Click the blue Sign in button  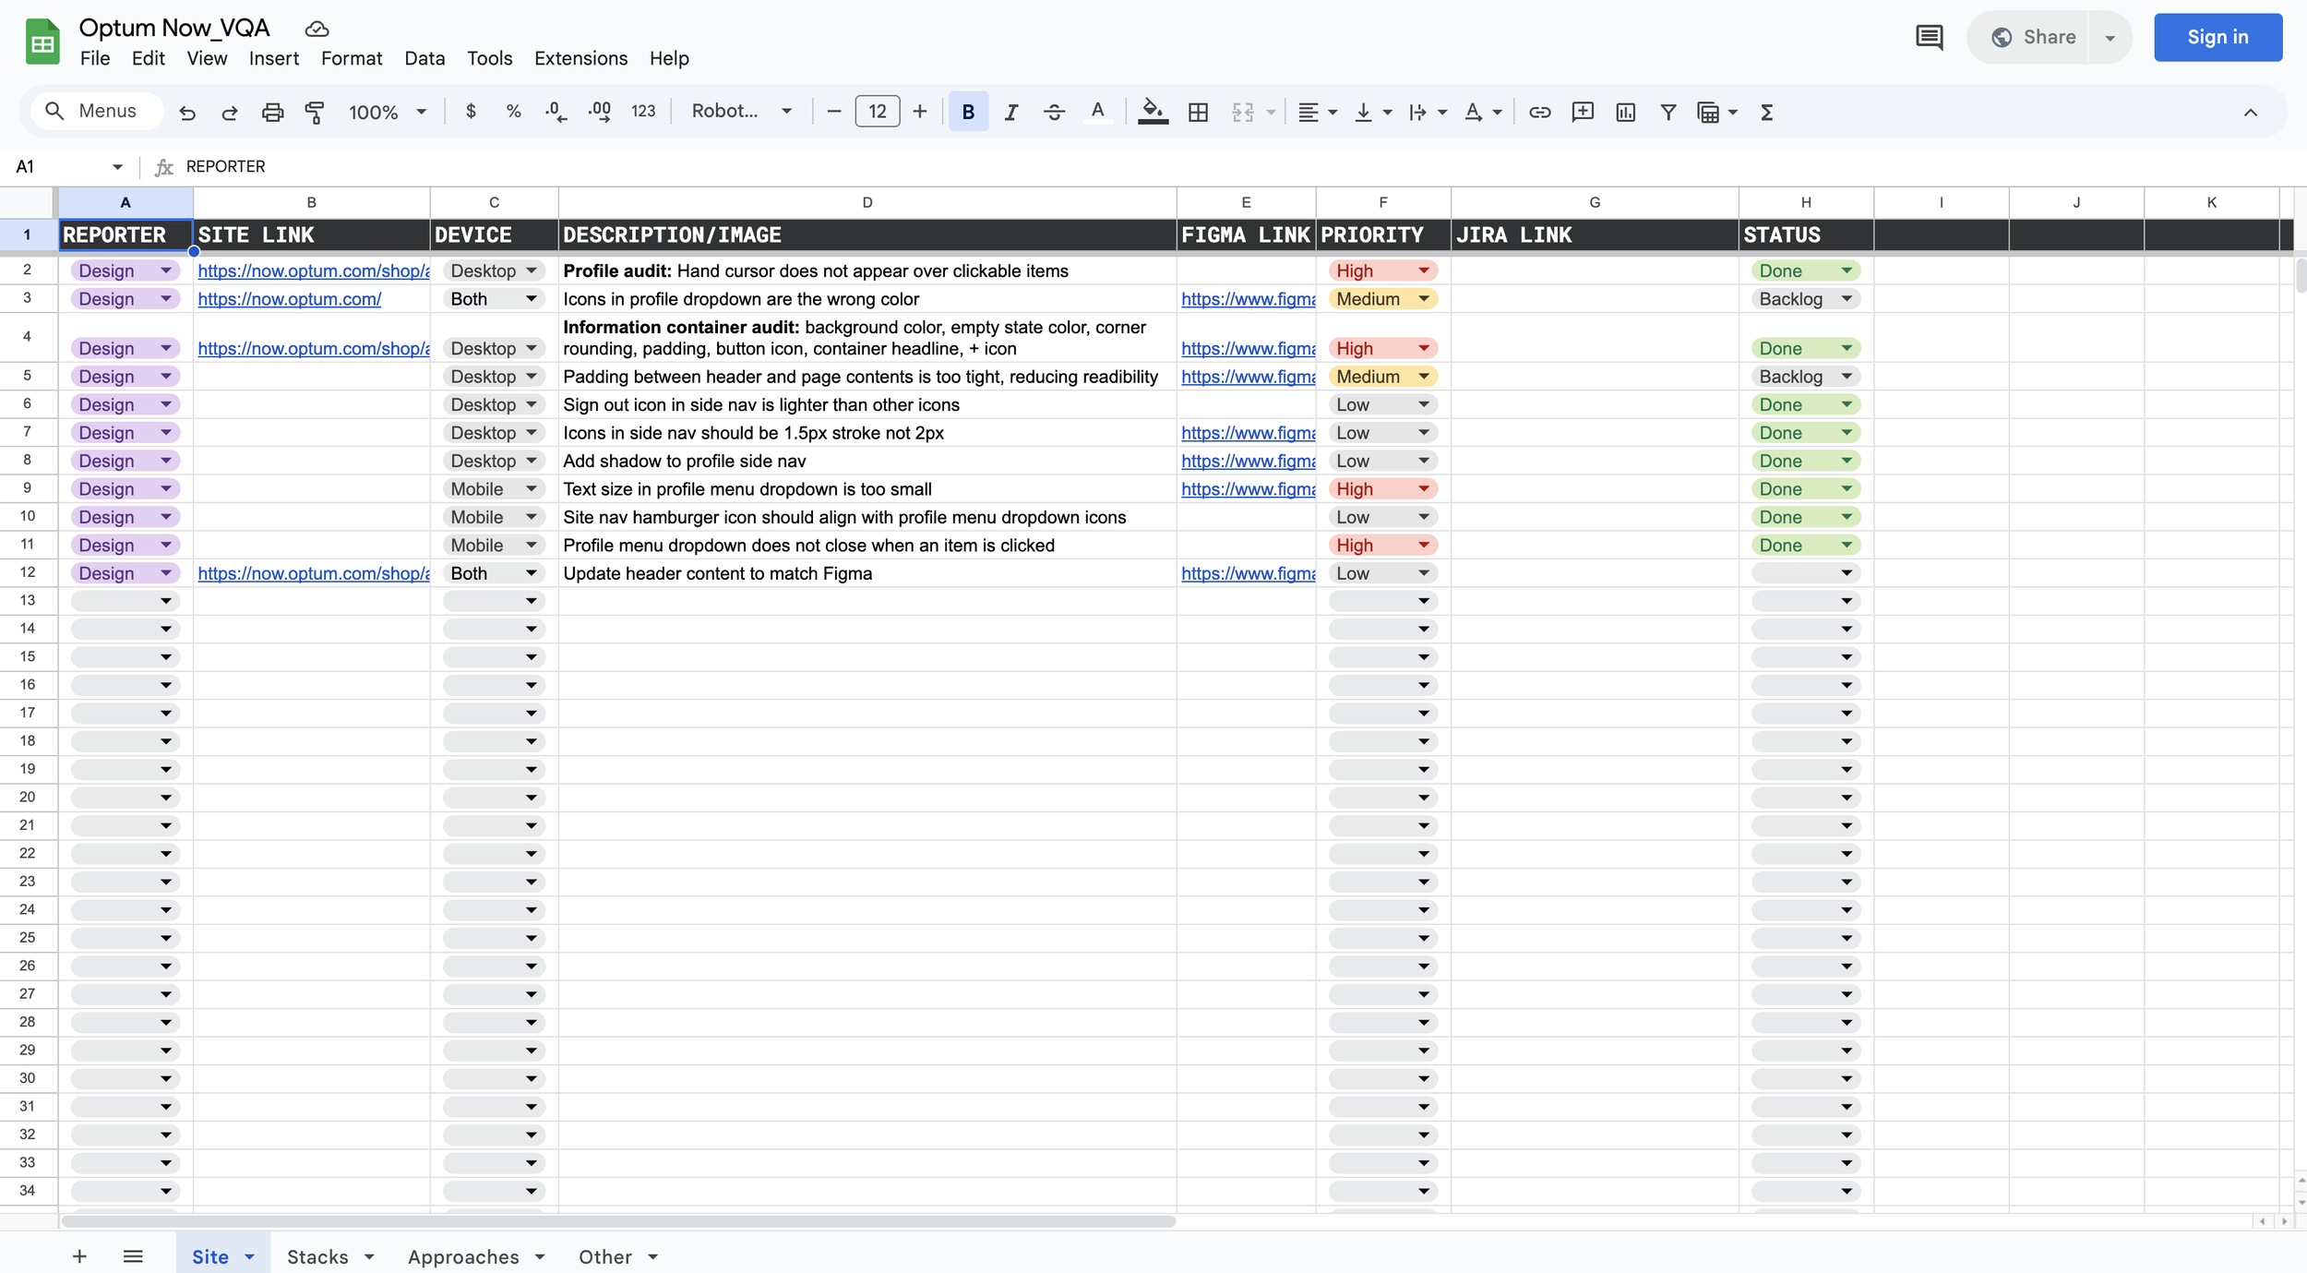pyautogui.click(x=2217, y=37)
